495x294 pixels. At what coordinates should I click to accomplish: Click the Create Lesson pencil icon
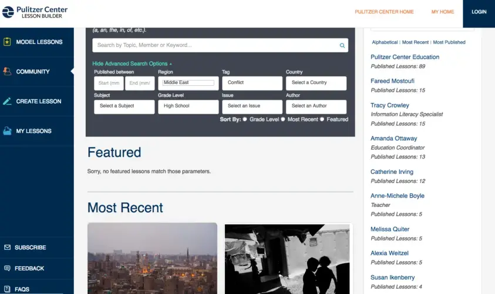(7, 101)
